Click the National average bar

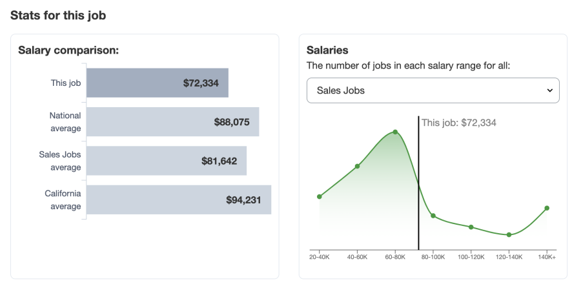pyautogui.click(x=172, y=121)
